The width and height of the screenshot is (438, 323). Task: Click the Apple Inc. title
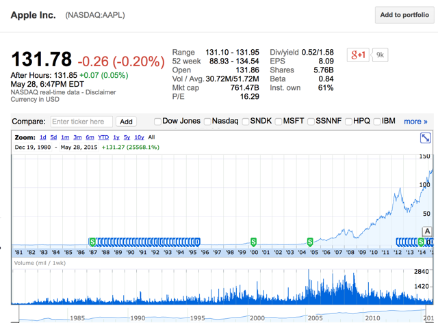tap(34, 15)
